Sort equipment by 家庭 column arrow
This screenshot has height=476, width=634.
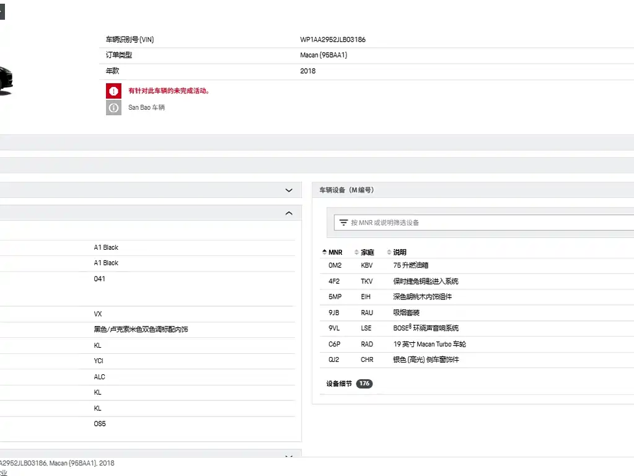(x=356, y=252)
